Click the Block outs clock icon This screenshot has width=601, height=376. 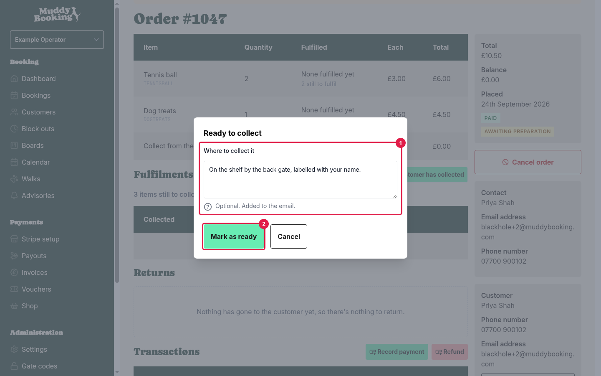click(x=14, y=129)
